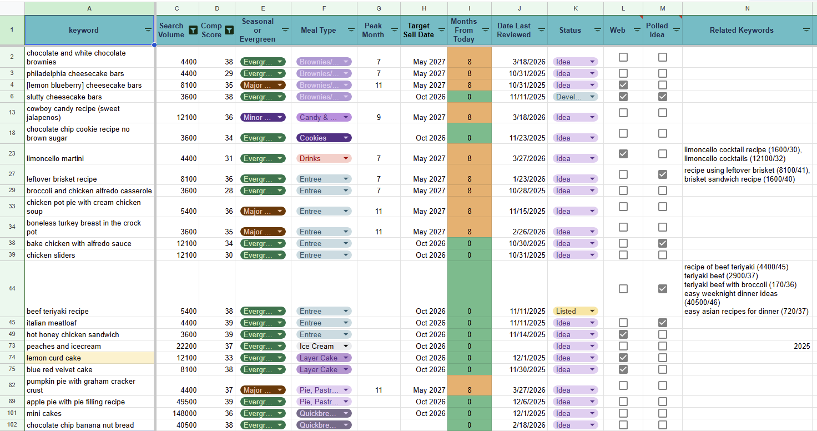Open Idea status dropdown for apple pie row

(x=576, y=402)
